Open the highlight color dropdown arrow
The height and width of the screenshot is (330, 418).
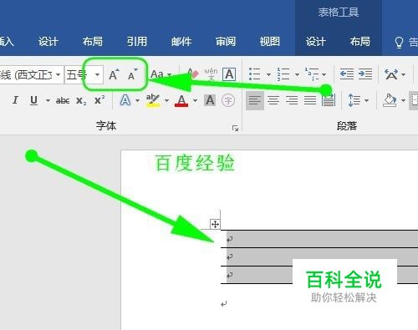166,100
